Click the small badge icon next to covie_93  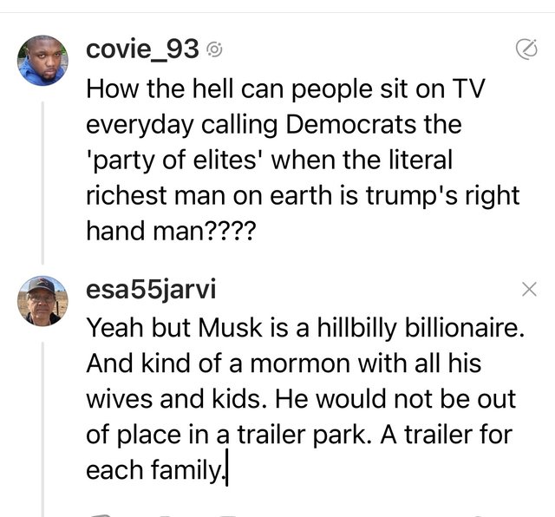coord(216,52)
